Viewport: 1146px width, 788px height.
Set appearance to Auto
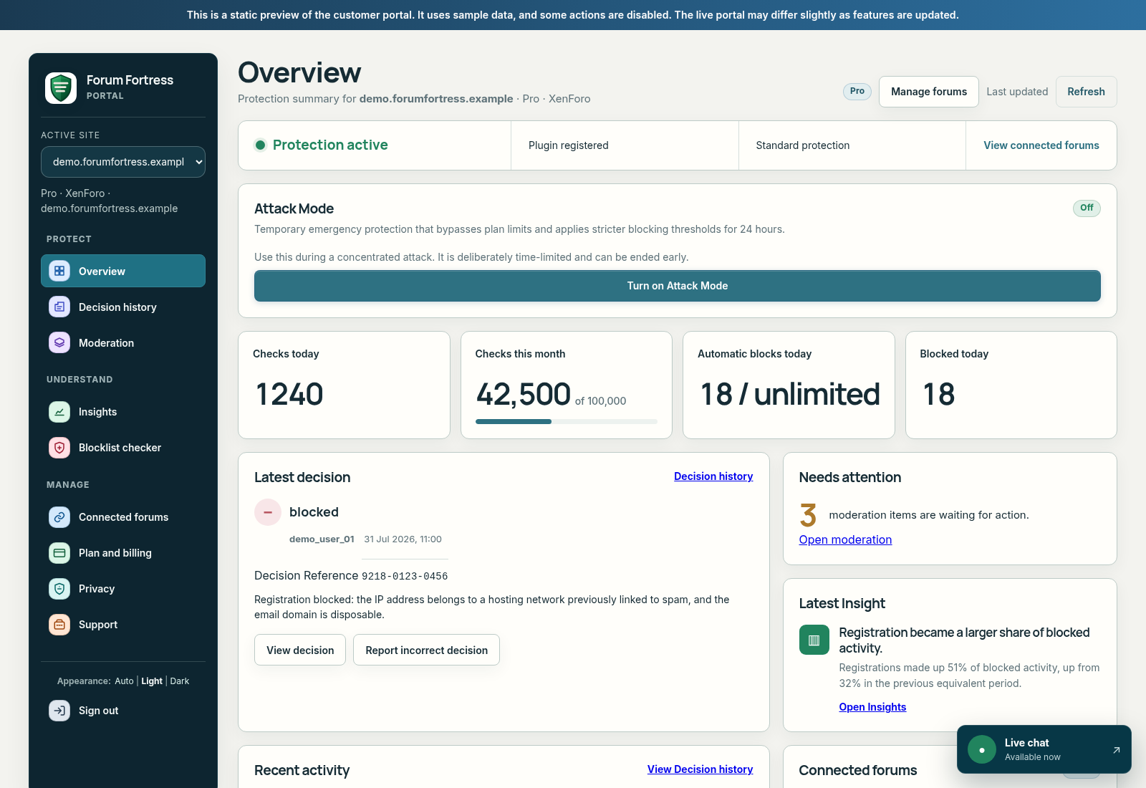pyautogui.click(x=124, y=681)
